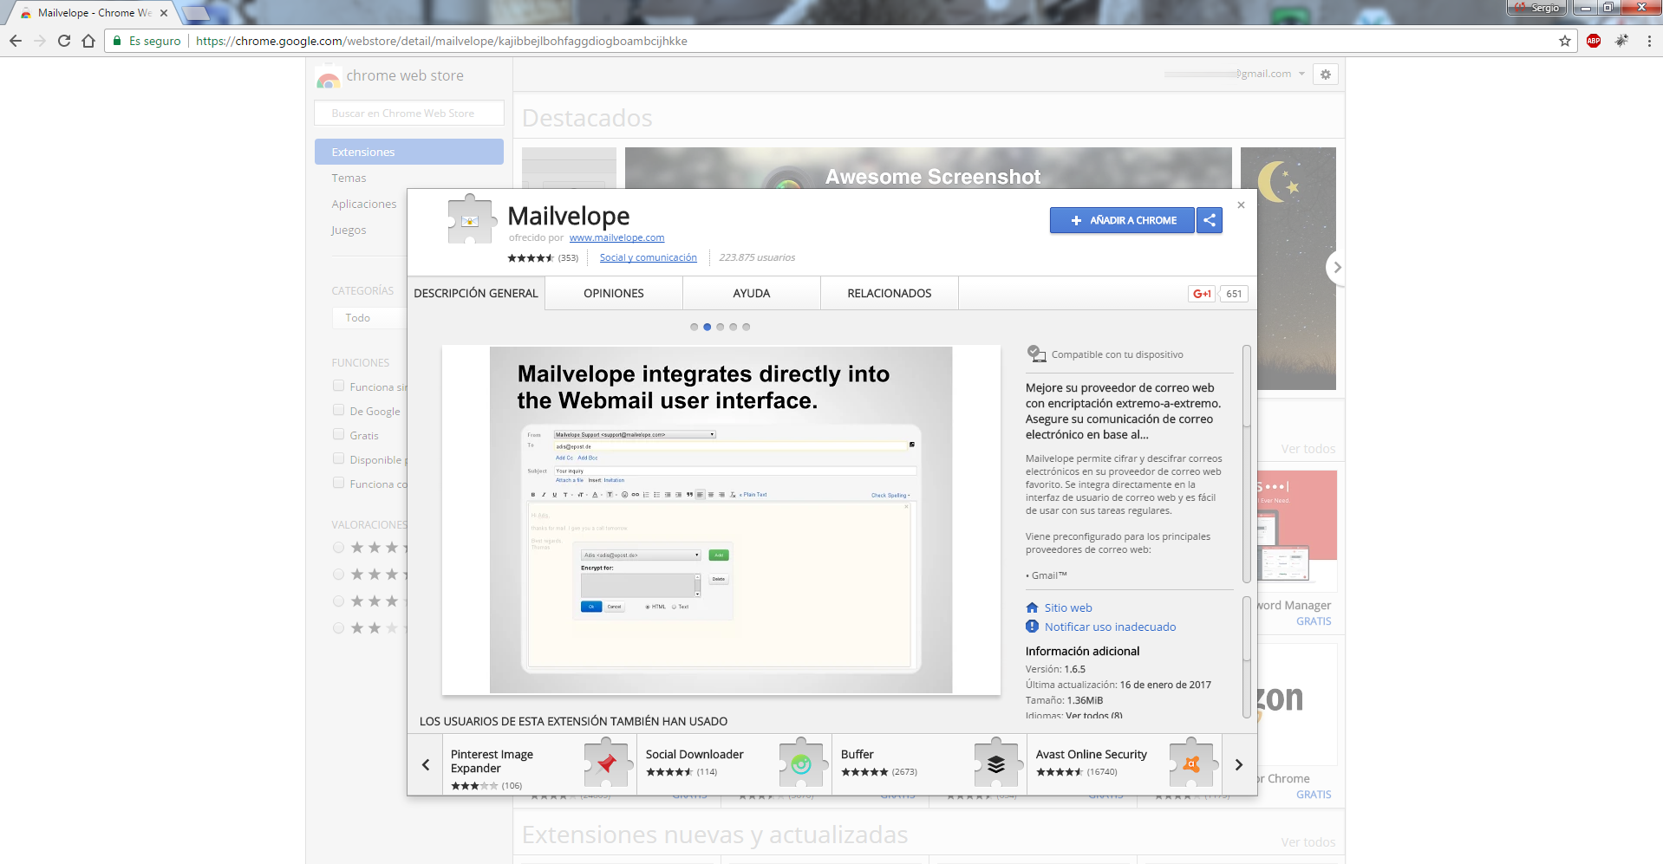The width and height of the screenshot is (1663, 864).
Task: Click Notificar uso inadecuado link
Action: coord(1110,627)
